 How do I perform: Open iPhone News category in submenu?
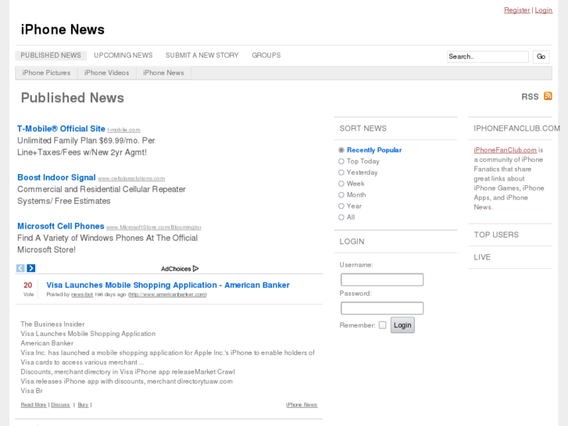click(163, 73)
